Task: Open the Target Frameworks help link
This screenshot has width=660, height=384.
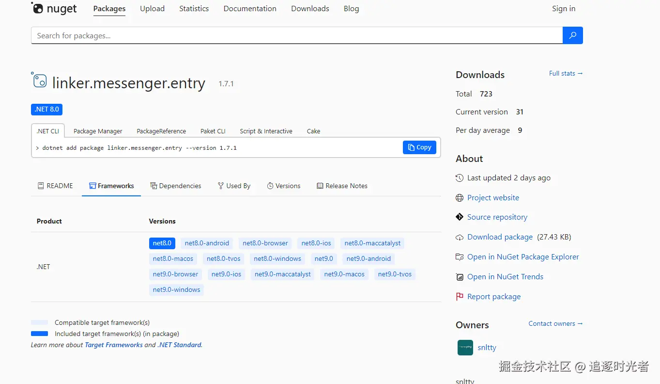Action: pos(114,345)
